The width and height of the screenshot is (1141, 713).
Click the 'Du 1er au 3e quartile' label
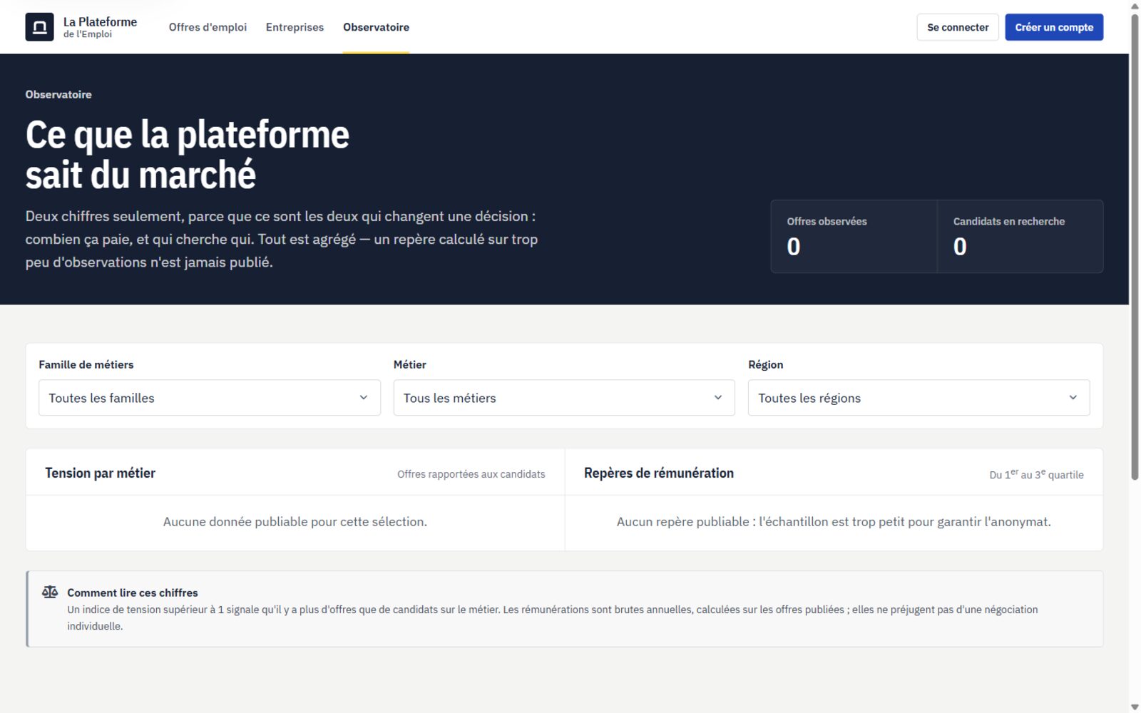click(1036, 474)
